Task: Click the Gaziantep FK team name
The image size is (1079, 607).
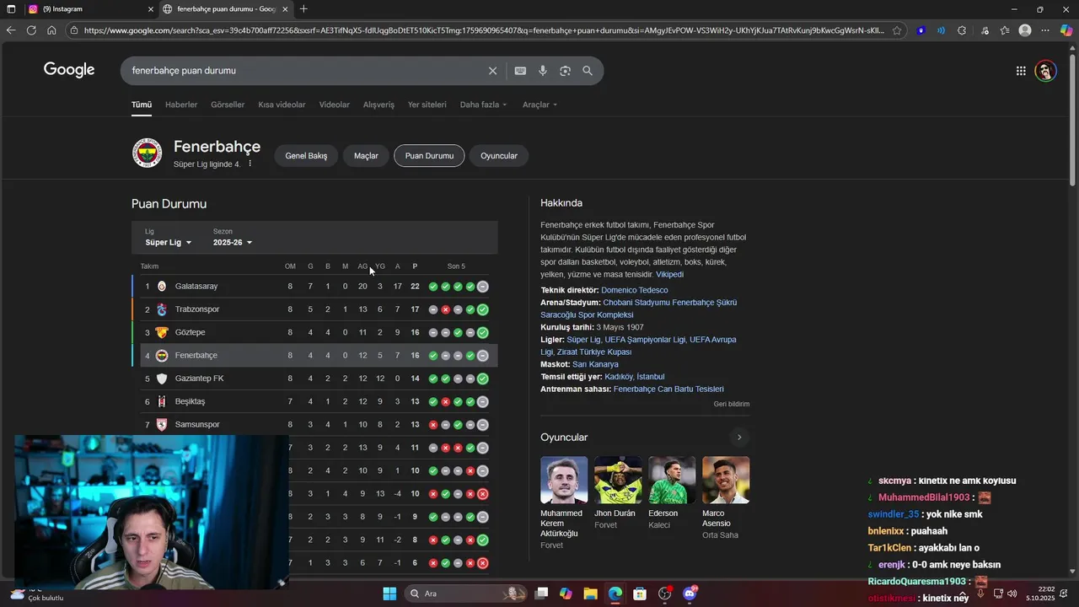Action: click(199, 379)
